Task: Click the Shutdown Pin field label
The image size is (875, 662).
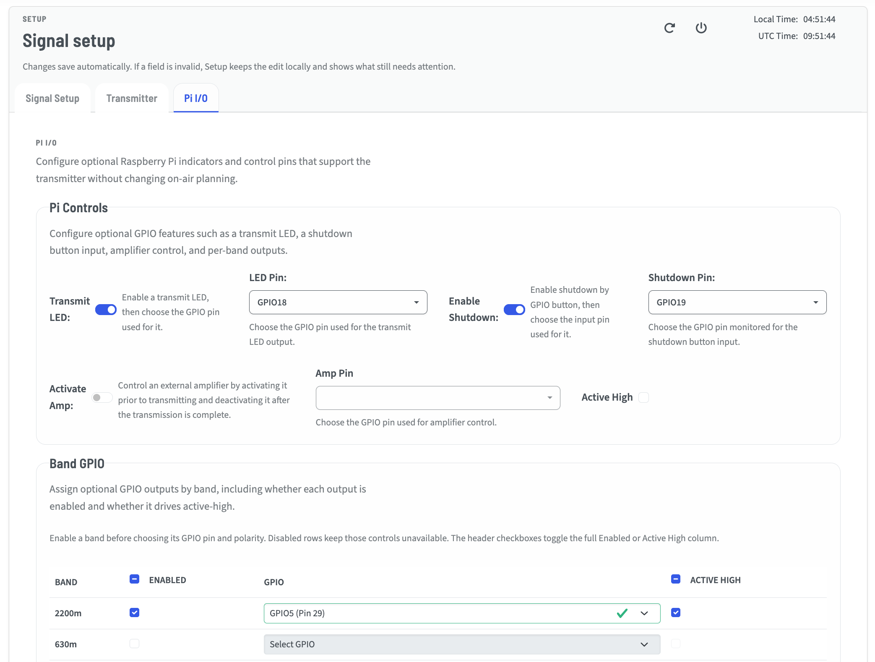Action: (682, 278)
